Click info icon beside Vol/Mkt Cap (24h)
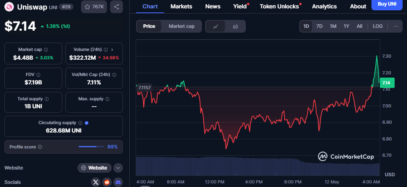Viewport: 407px width, 187px height. 114,75
